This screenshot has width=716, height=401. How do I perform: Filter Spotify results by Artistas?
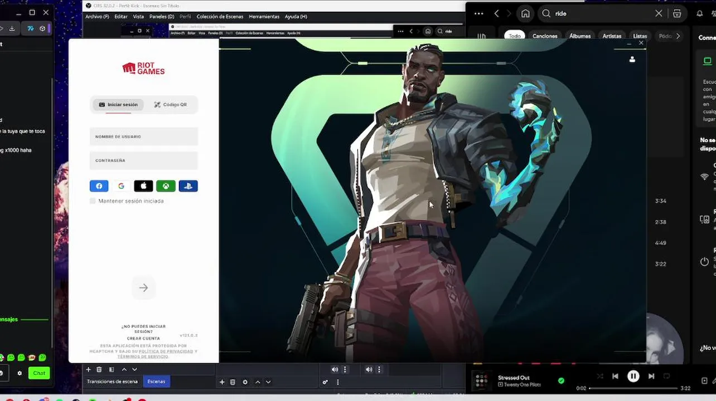click(612, 36)
